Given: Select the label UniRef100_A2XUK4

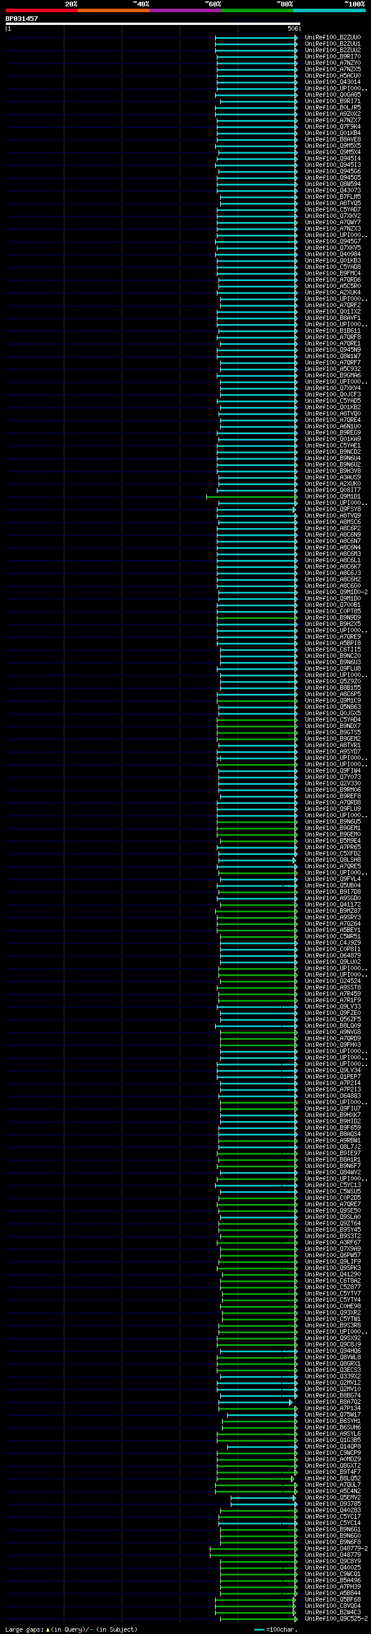Looking at the screenshot, I should (332, 292).
